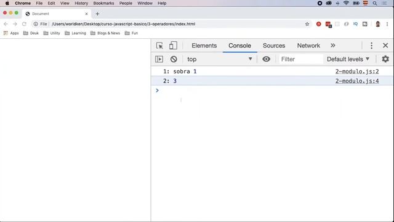Switch to the Sources tab
394x222 pixels.
click(x=274, y=46)
